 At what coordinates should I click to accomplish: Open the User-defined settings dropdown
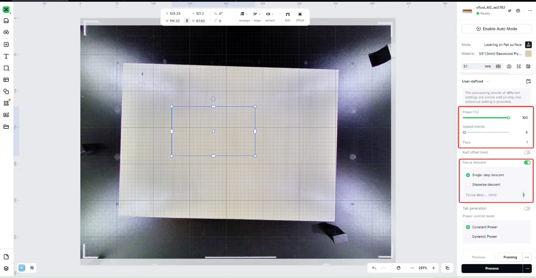coord(475,81)
